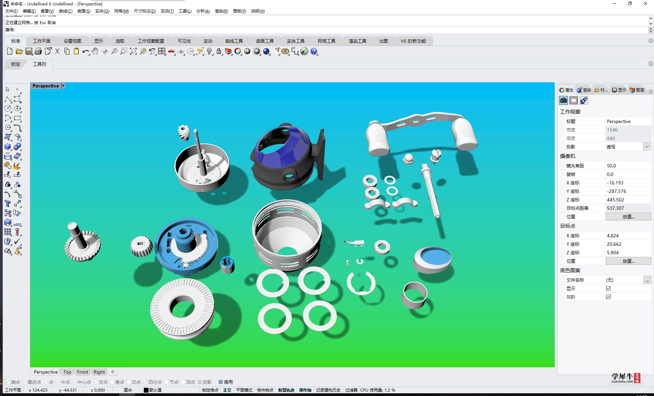Click the New file icon
This screenshot has width=654, height=396.
(x=9, y=51)
